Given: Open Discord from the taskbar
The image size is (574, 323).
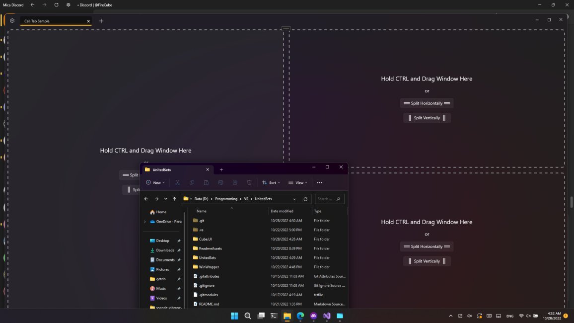Looking at the screenshot, I should (x=313, y=316).
